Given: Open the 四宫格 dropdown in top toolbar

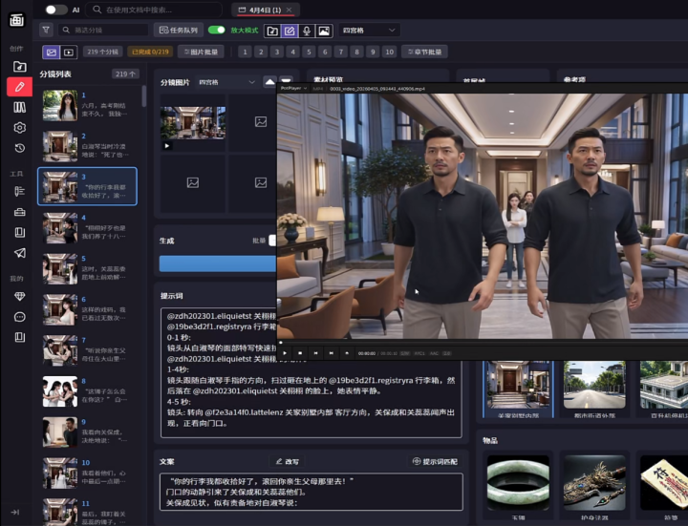Looking at the screenshot, I should 370,31.
